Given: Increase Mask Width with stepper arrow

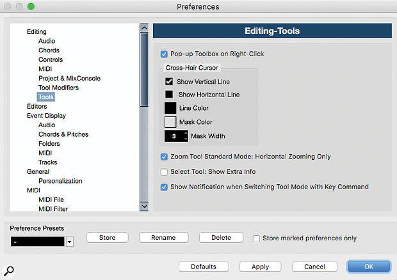Looking at the screenshot, I should (186, 133).
